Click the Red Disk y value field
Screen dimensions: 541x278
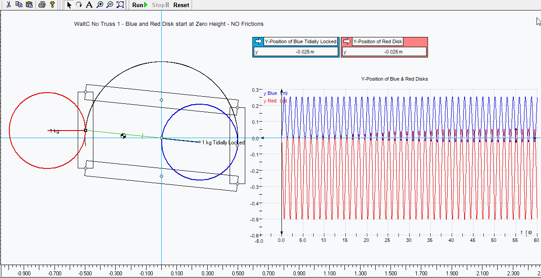point(384,52)
